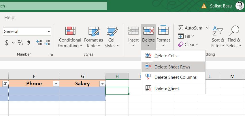Select Delete Sheet Columns option
Screen dimensions: 245x116
click(x=175, y=77)
